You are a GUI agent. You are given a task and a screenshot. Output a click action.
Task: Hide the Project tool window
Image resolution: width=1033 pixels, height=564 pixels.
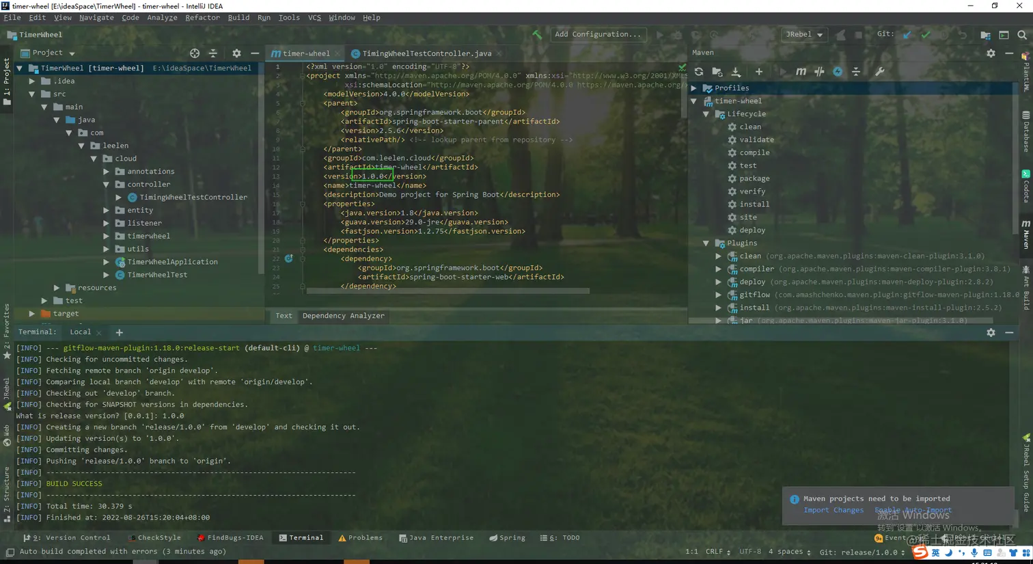[255, 53]
